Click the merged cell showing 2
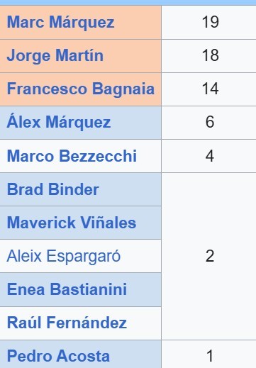Image resolution: width=256 pixels, height=368 pixels. tap(208, 256)
